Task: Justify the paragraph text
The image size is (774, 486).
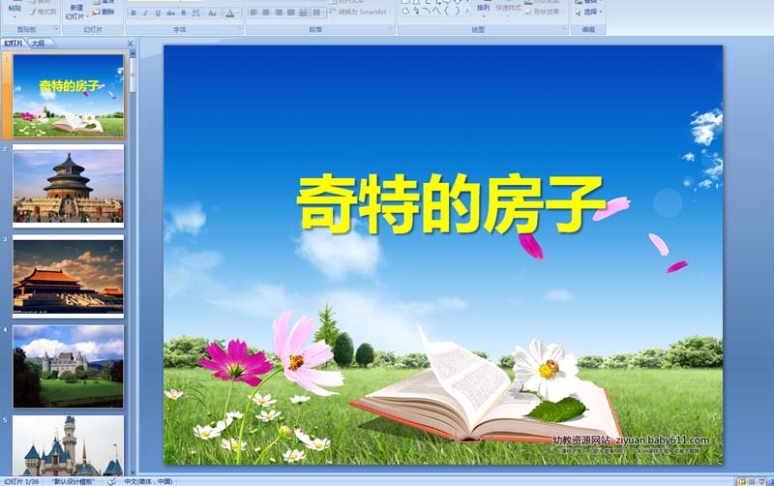Action: click(291, 13)
